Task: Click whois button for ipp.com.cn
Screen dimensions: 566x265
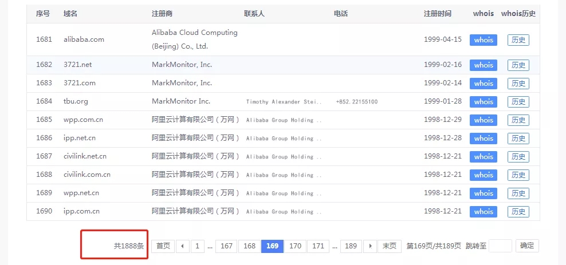Action: pyautogui.click(x=484, y=212)
